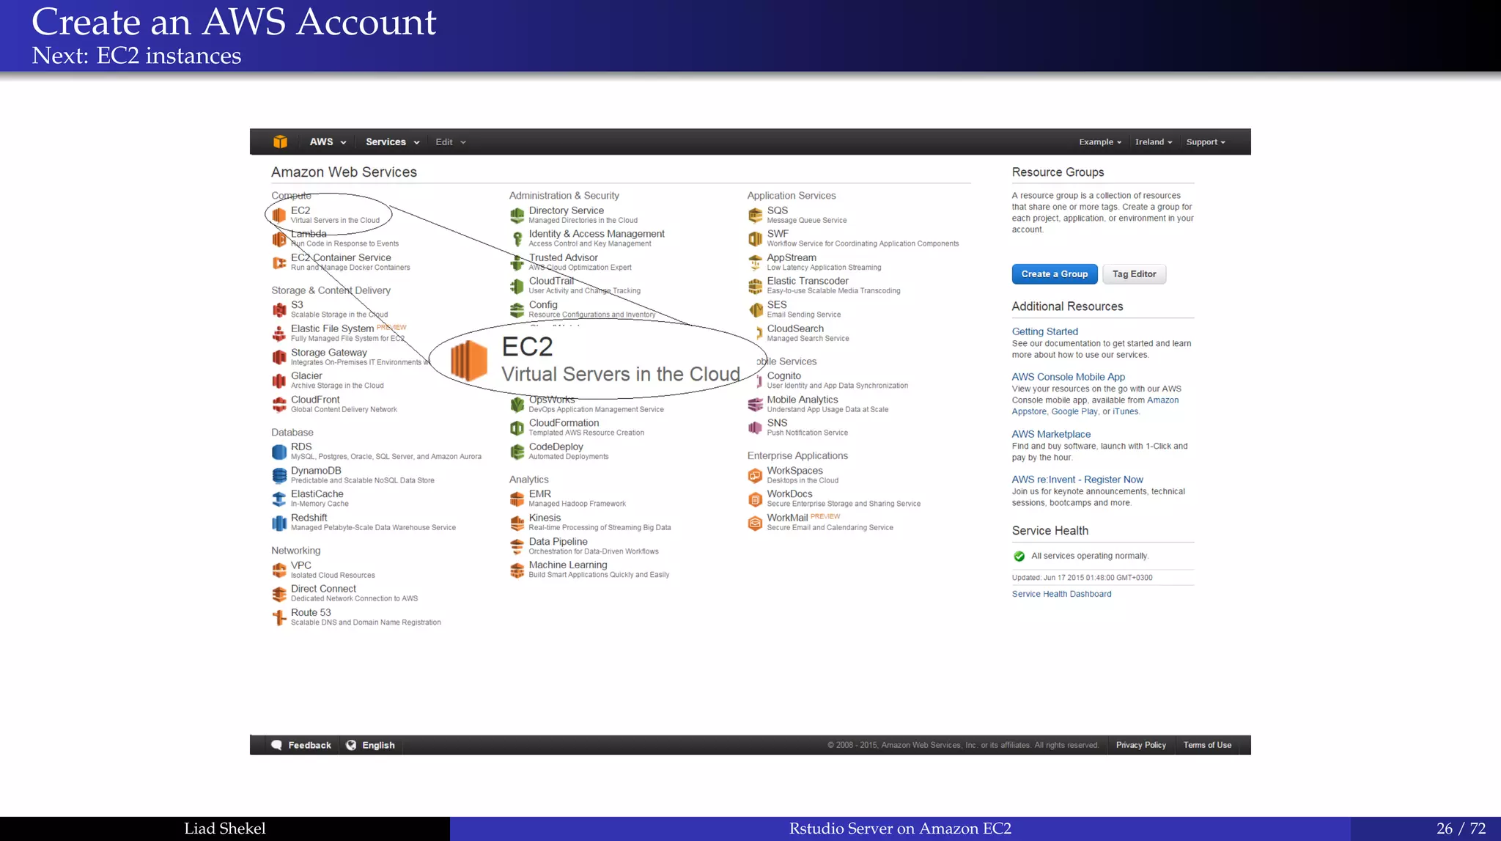
Task: Open the WorkDocs service link
Action: (789, 494)
